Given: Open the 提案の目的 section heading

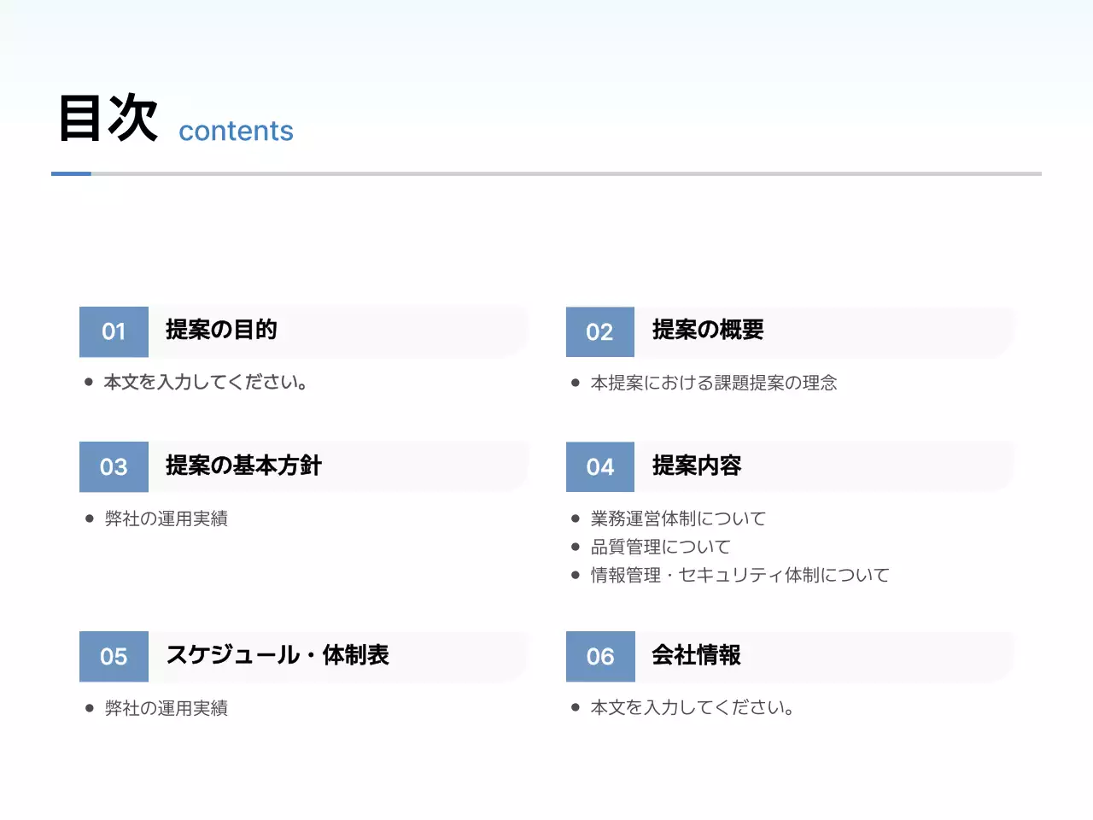Looking at the screenshot, I should (x=220, y=331).
